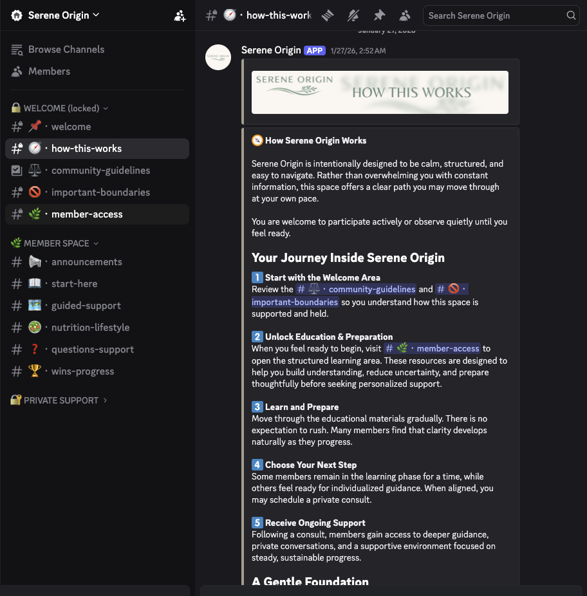Switch to nutrition-lifestyle channel

tap(90, 328)
